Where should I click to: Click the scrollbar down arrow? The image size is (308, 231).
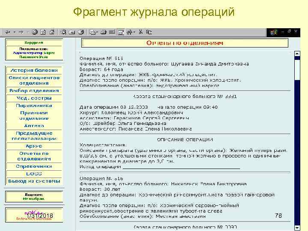coord(297,228)
